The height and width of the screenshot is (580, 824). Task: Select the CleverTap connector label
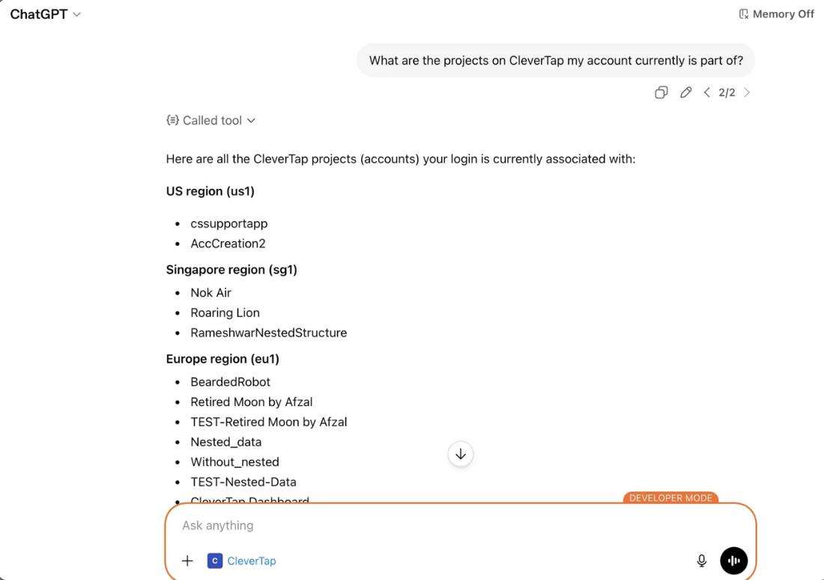pyautogui.click(x=251, y=561)
